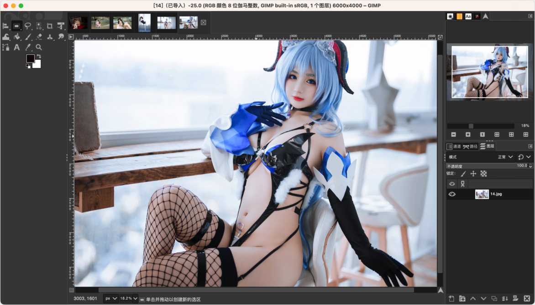
Task: Click the link column header in layers panel
Action: tap(463, 184)
